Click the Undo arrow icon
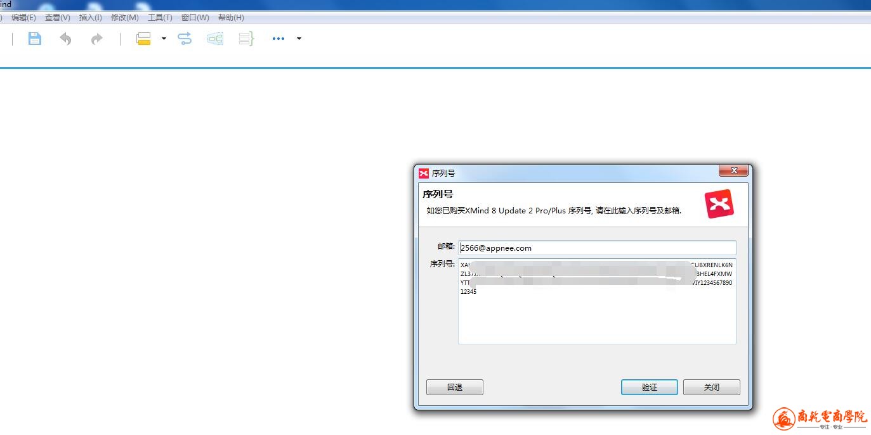The image size is (871, 435). coord(65,39)
